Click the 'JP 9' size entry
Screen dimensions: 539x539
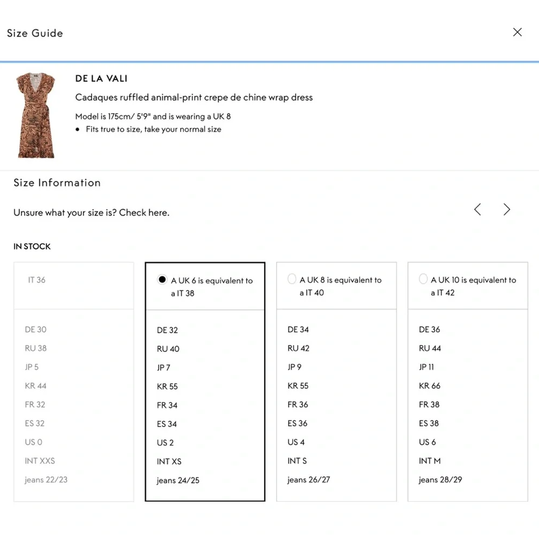pyautogui.click(x=294, y=367)
